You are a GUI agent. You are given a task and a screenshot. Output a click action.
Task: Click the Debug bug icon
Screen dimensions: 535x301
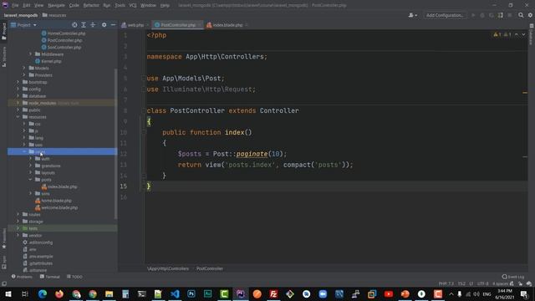pyautogui.click(x=482, y=15)
